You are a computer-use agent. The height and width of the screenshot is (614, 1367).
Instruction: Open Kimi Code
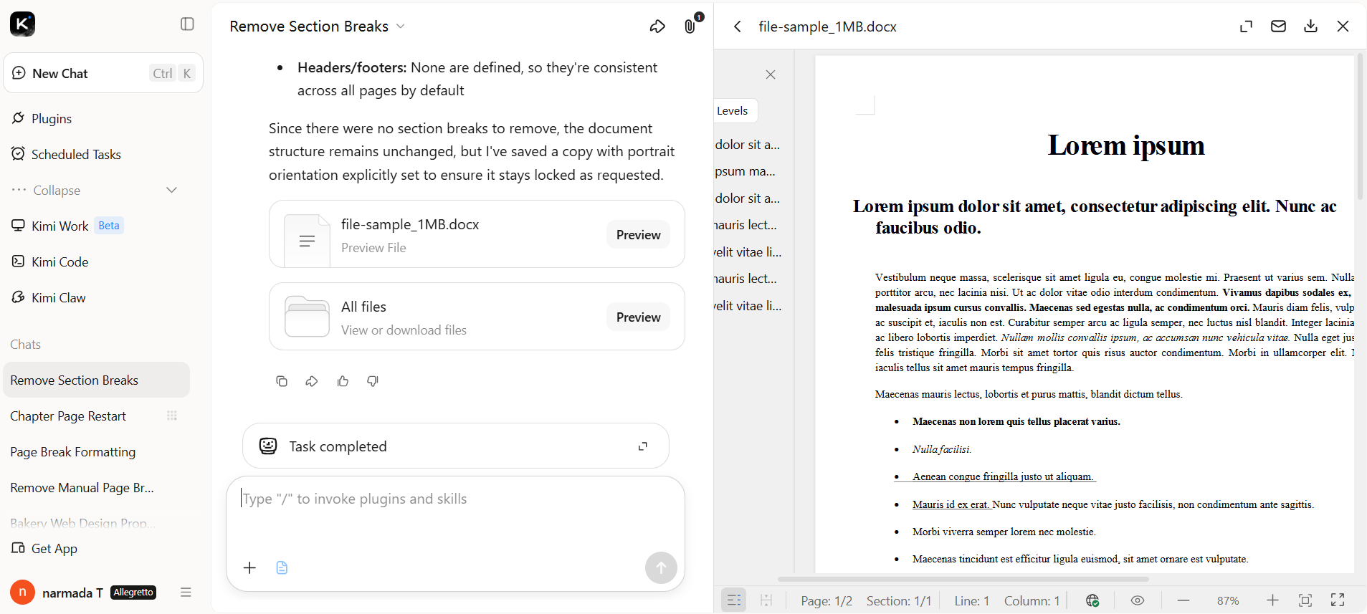click(60, 262)
